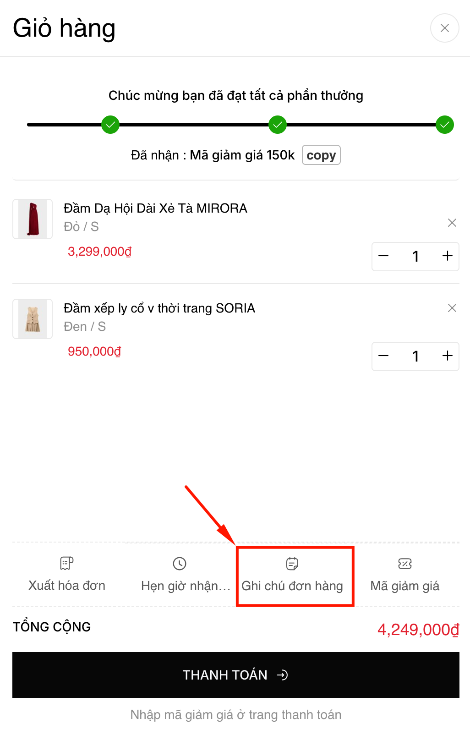Click the last green reward checkmark
Image resolution: width=470 pixels, height=735 pixels.
(444, 125)
